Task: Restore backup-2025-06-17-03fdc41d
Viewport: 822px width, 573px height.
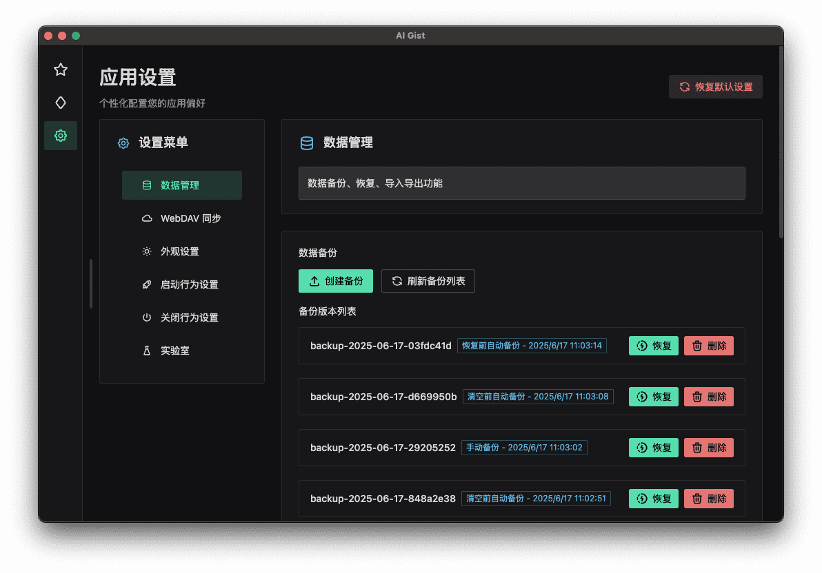Action: click(x=653, y=346)
